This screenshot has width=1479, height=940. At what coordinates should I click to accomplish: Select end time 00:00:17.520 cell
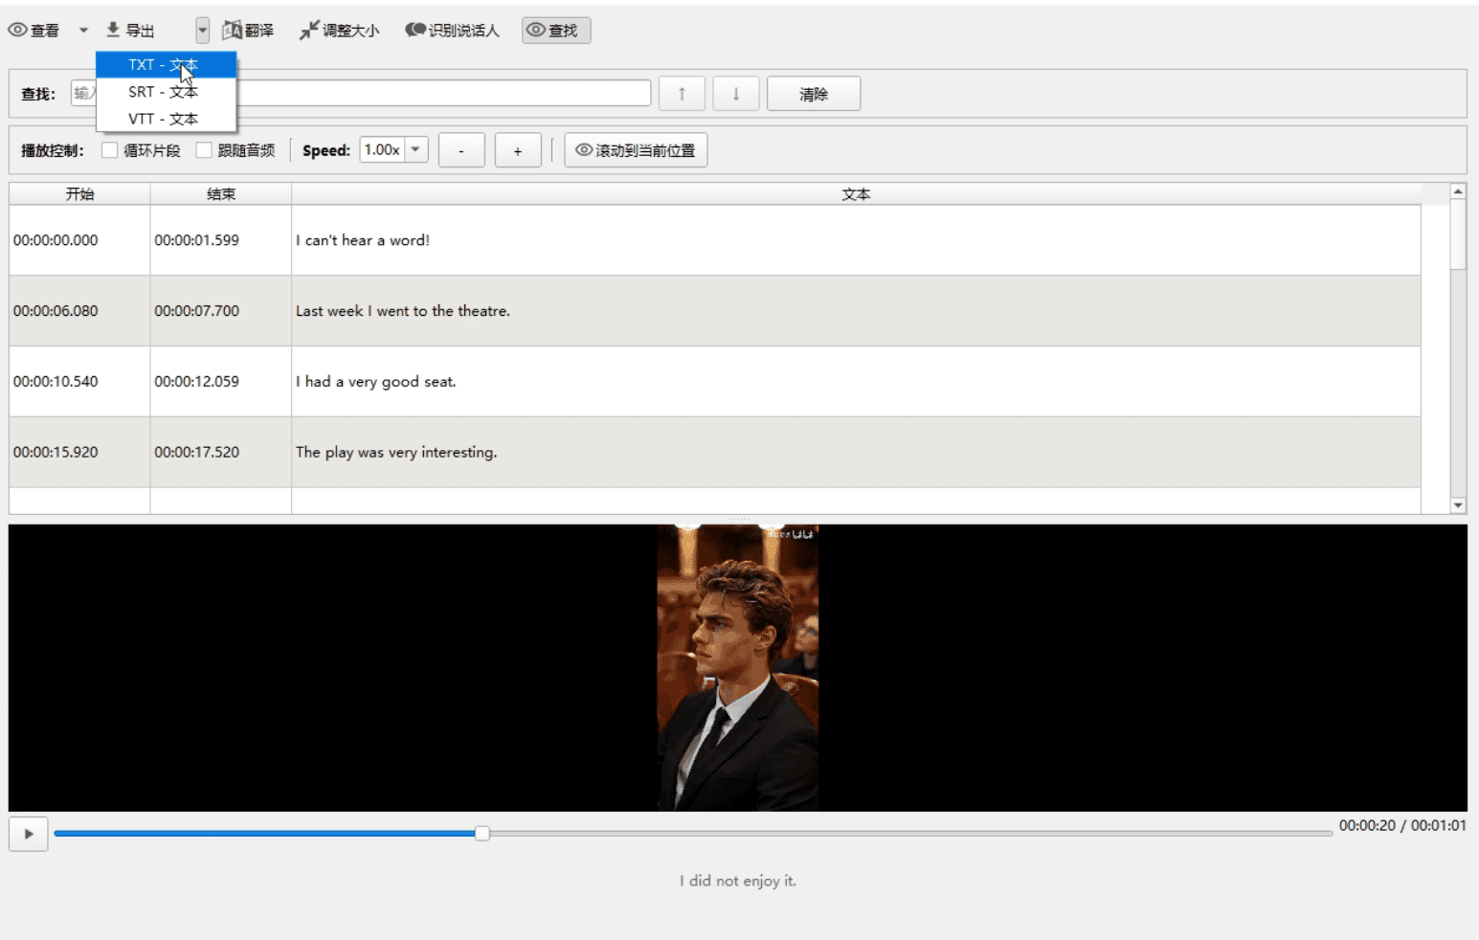(x=221, y=452)
